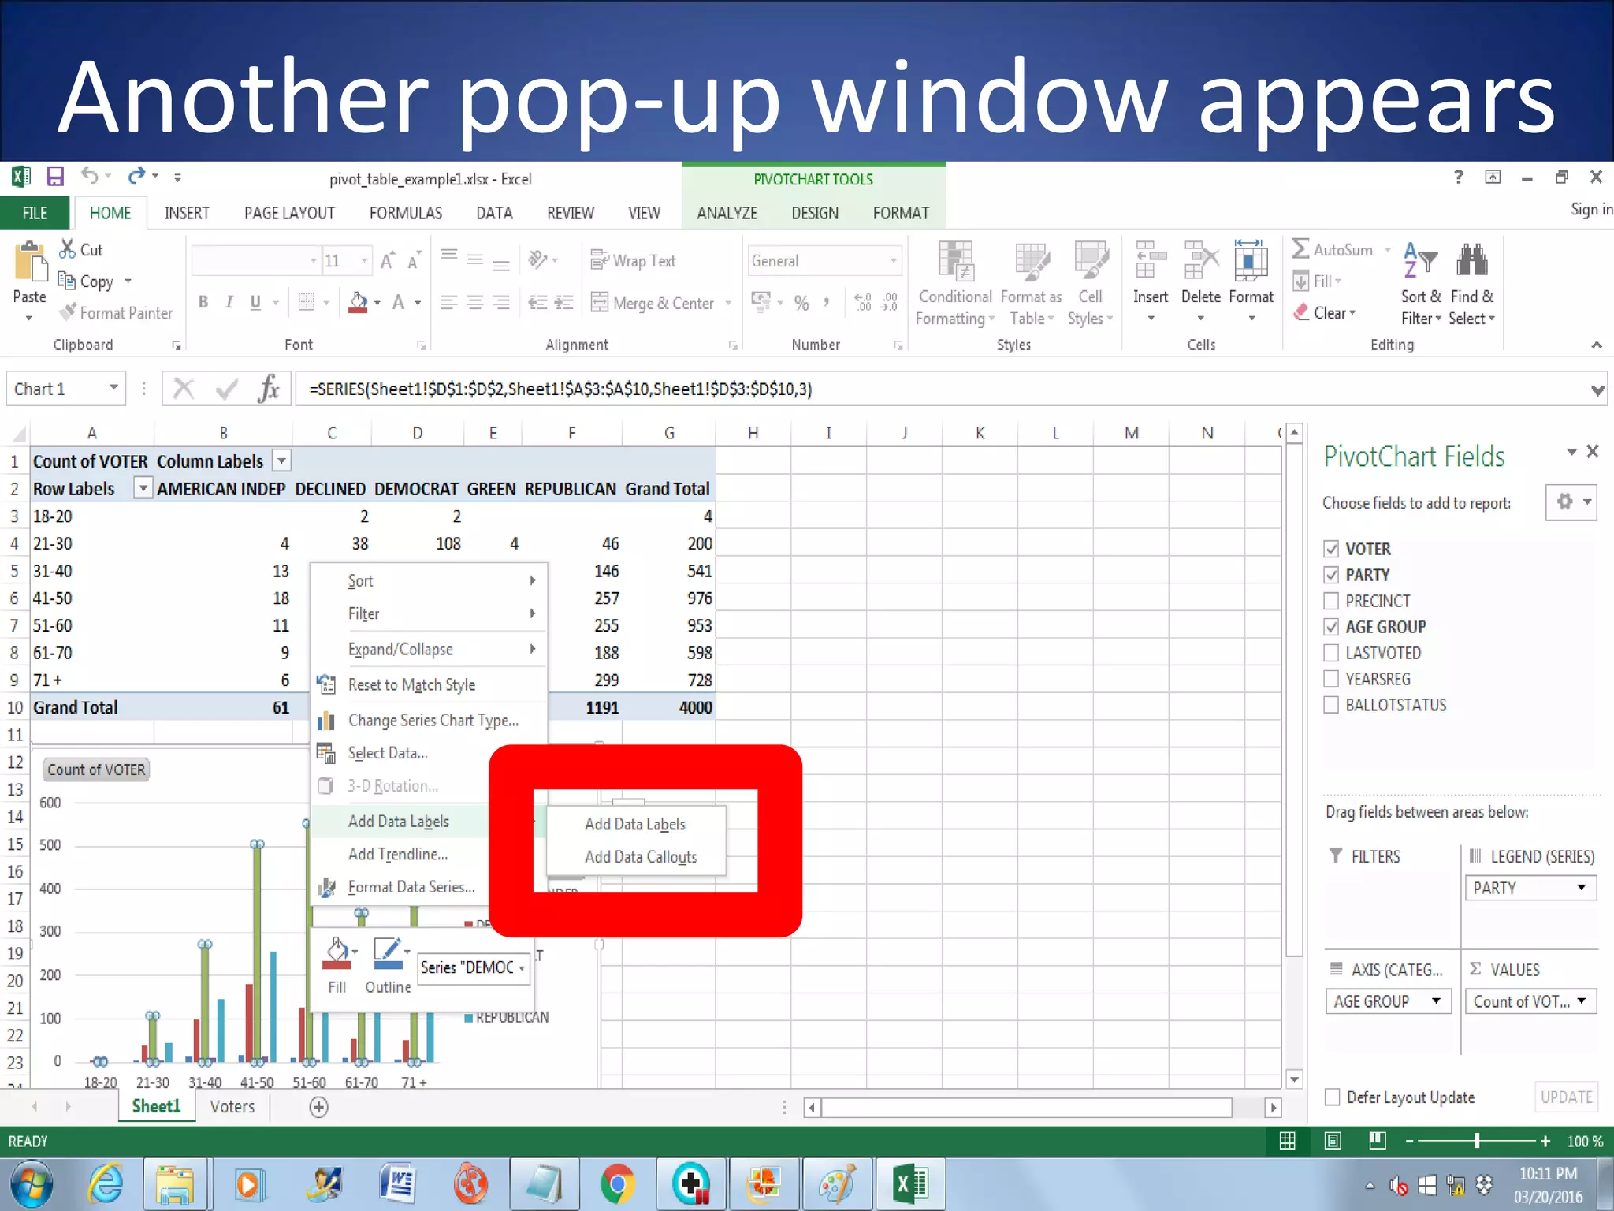Click the Insert cells icon

click(1150, 260)
